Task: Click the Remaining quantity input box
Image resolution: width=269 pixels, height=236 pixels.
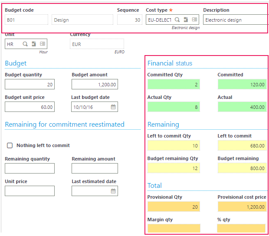Action: (x=30, y=168)
